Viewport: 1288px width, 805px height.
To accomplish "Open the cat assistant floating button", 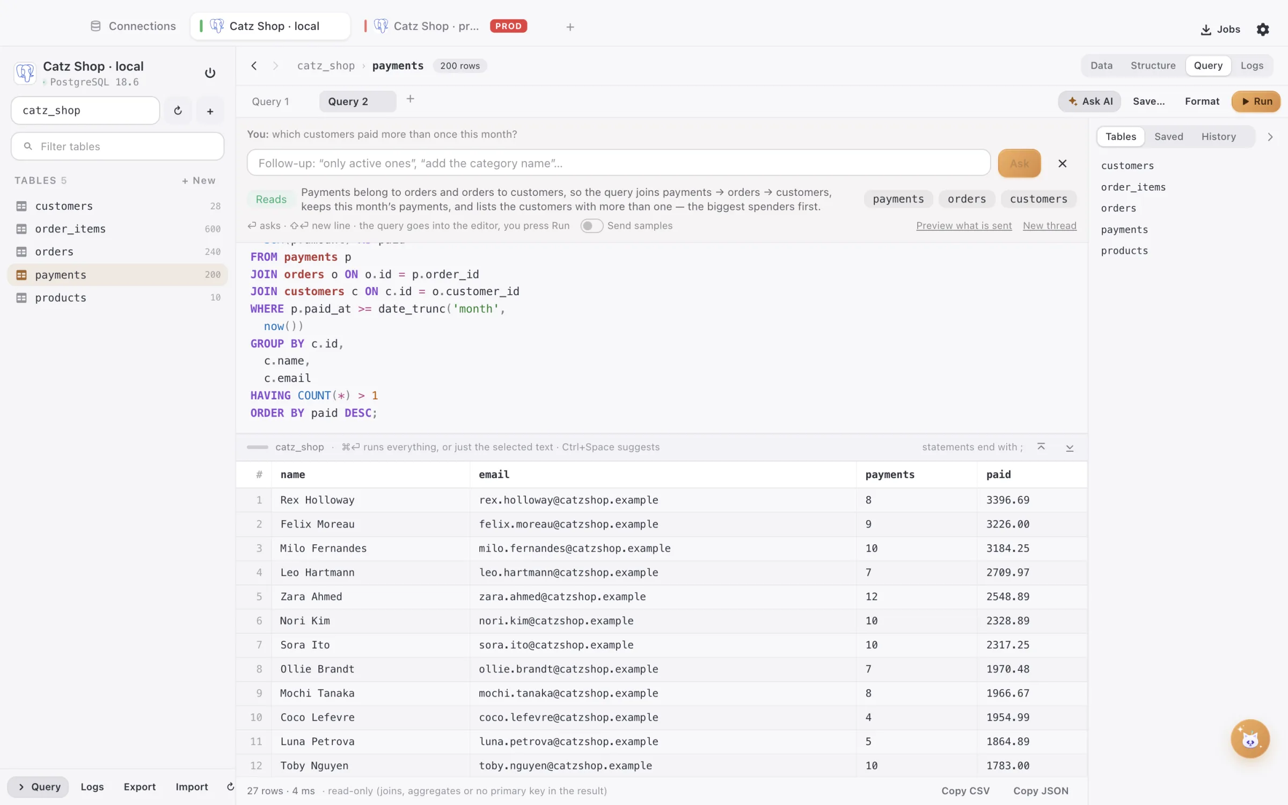I will click(1250, 739).
